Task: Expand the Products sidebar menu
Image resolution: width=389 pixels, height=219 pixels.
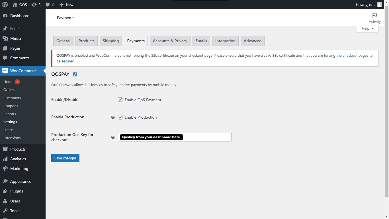Action: pyautogui.click(x=18, y=149)
